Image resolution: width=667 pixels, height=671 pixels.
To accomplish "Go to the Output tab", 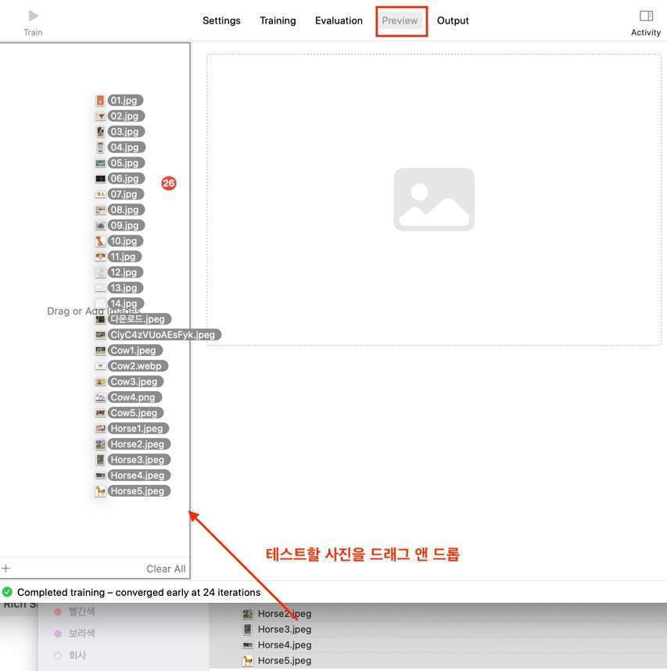I will tap(453, 20).
